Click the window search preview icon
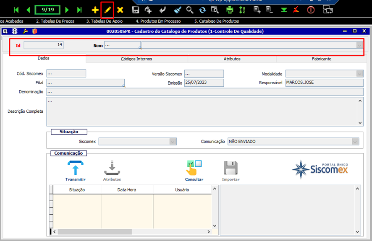Image resolution: width=372 pixels, height=241 pixels. point(215,10)
